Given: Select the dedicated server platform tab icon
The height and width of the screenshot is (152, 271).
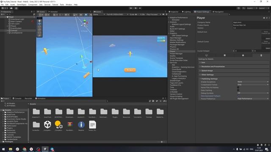Looking at the screenshot, I should 225,55.
